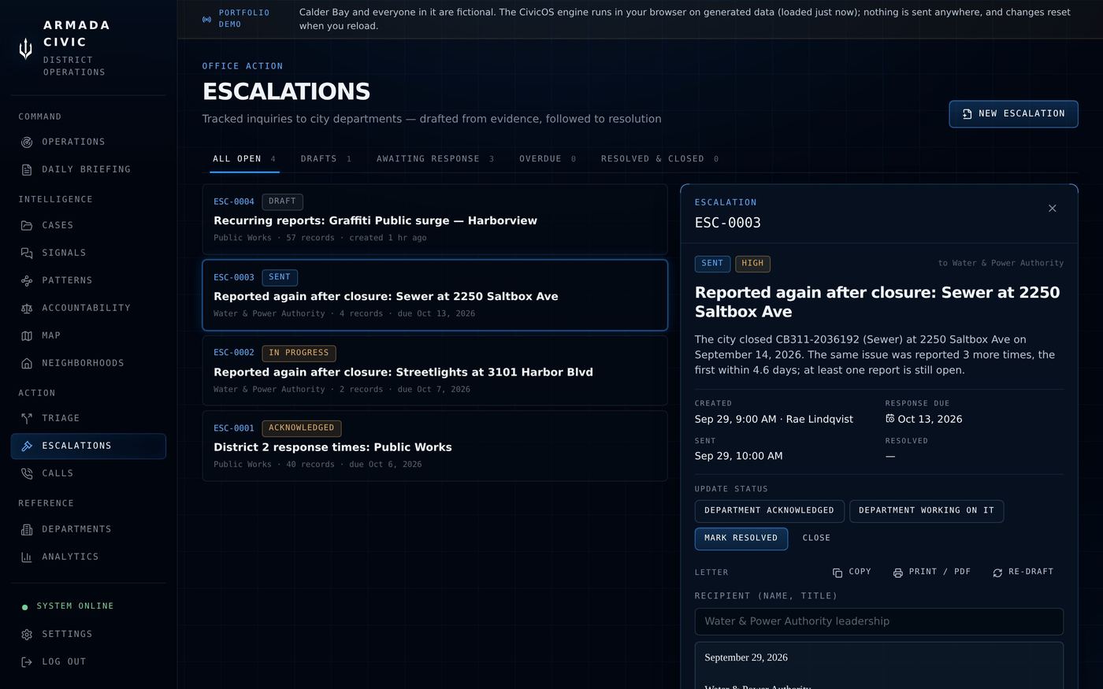Click the Daily Briefing document icon
This screenshot has width=1103, height=689.
(27, 170)
